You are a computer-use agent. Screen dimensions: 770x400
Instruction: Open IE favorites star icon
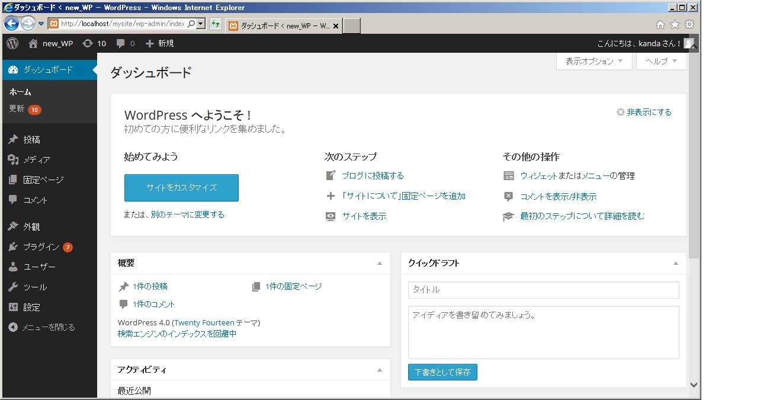point(675,25)
